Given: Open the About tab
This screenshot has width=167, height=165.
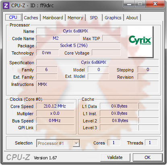Looking at the screenshot, I should [x=132, y=18].
